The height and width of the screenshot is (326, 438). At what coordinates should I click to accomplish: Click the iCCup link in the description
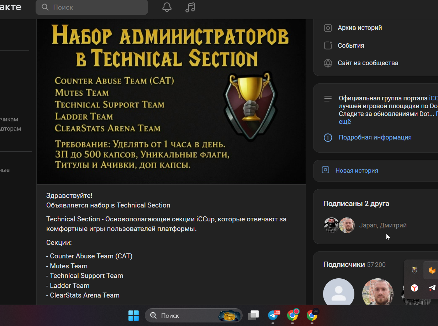click(433, 98)
